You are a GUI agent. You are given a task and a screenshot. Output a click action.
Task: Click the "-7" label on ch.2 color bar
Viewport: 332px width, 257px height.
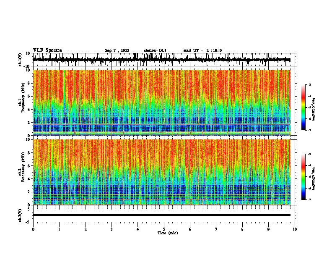pyautogui.click(x=309, y=200)
